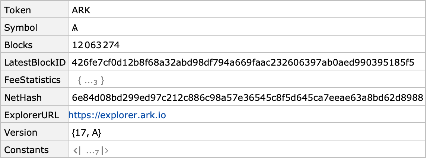
Task: Click the ARK symbol glyph
Action: pyautogui.click(x=75, y=28)
